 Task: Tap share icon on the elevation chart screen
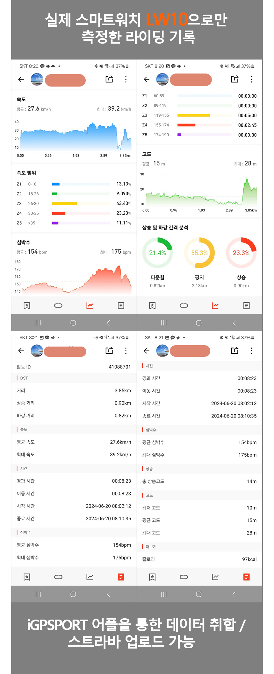[x=235, y=79]
